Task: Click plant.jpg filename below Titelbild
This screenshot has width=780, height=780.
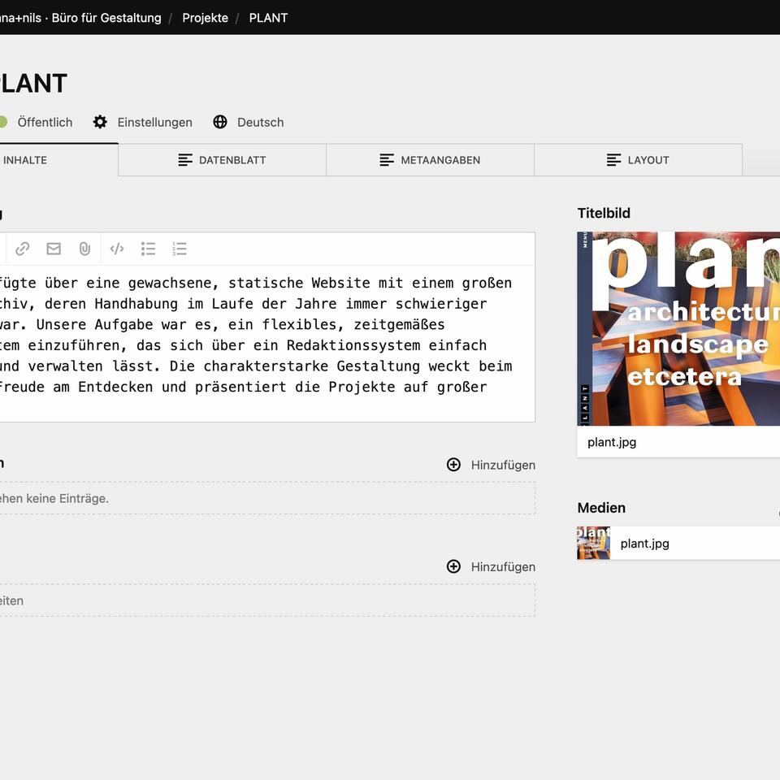Action: [x=612, y=442]
